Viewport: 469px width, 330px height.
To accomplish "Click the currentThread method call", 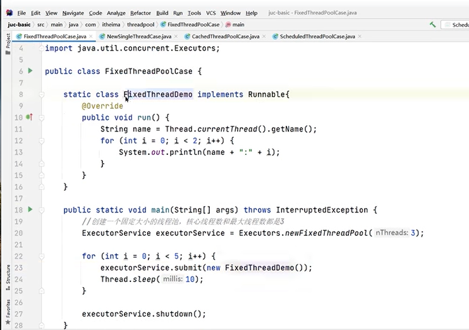I will coord(227,129).
